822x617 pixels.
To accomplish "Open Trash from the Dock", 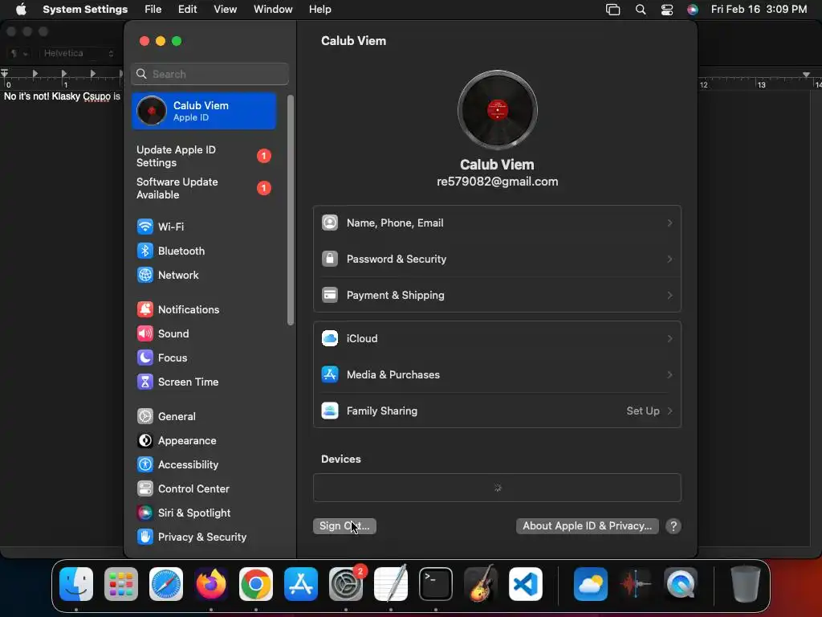I will click(746, 584).
